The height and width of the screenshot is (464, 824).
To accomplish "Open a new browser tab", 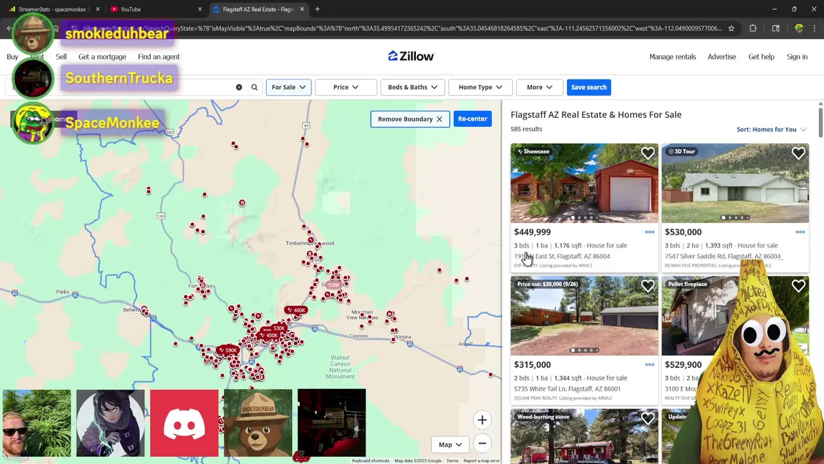I will 317,9.
